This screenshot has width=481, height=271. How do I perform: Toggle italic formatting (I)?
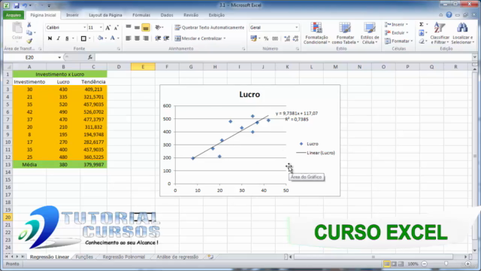(x=59, y=38)
